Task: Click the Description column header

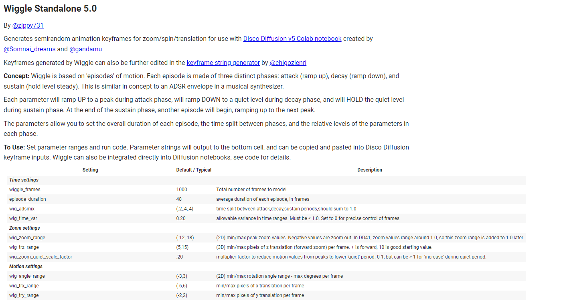Action: [x=370, y=170]
